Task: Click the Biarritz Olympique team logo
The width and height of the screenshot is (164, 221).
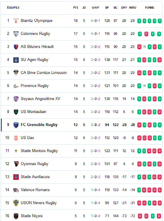Action: [16, 21]
